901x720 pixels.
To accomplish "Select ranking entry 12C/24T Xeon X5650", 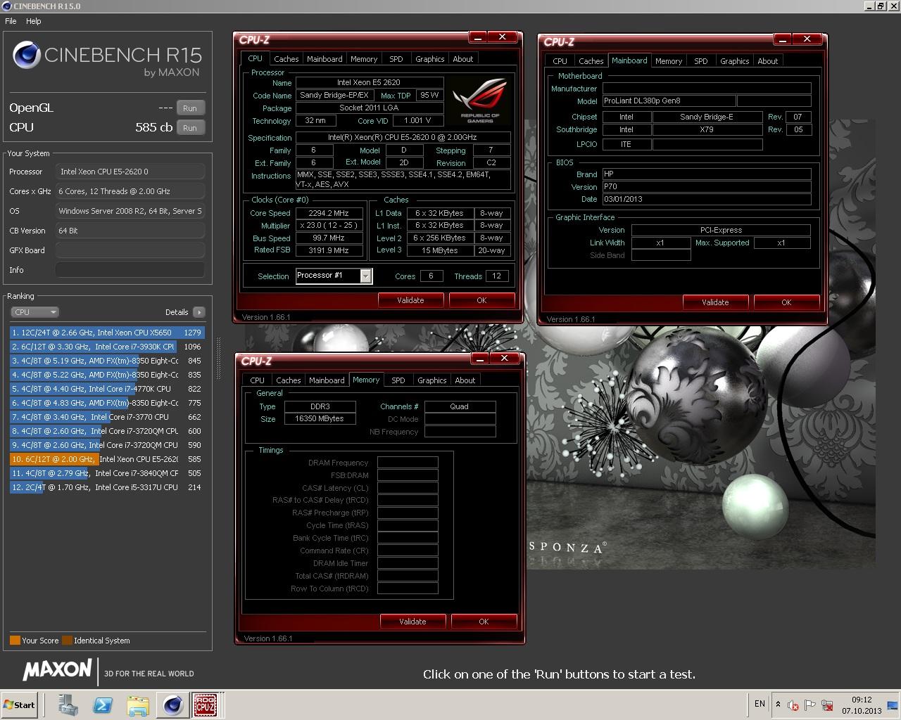I will tap(107, 333).
